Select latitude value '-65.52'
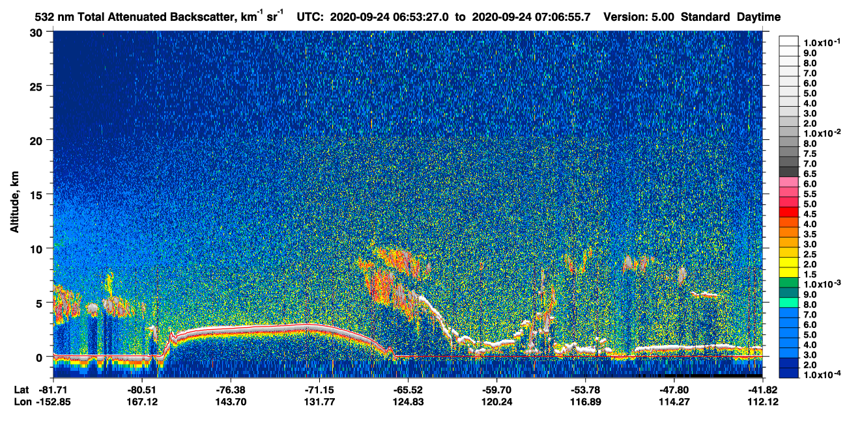Image resolution: width=847 pixels, height=434 pixels. [408, 389]
